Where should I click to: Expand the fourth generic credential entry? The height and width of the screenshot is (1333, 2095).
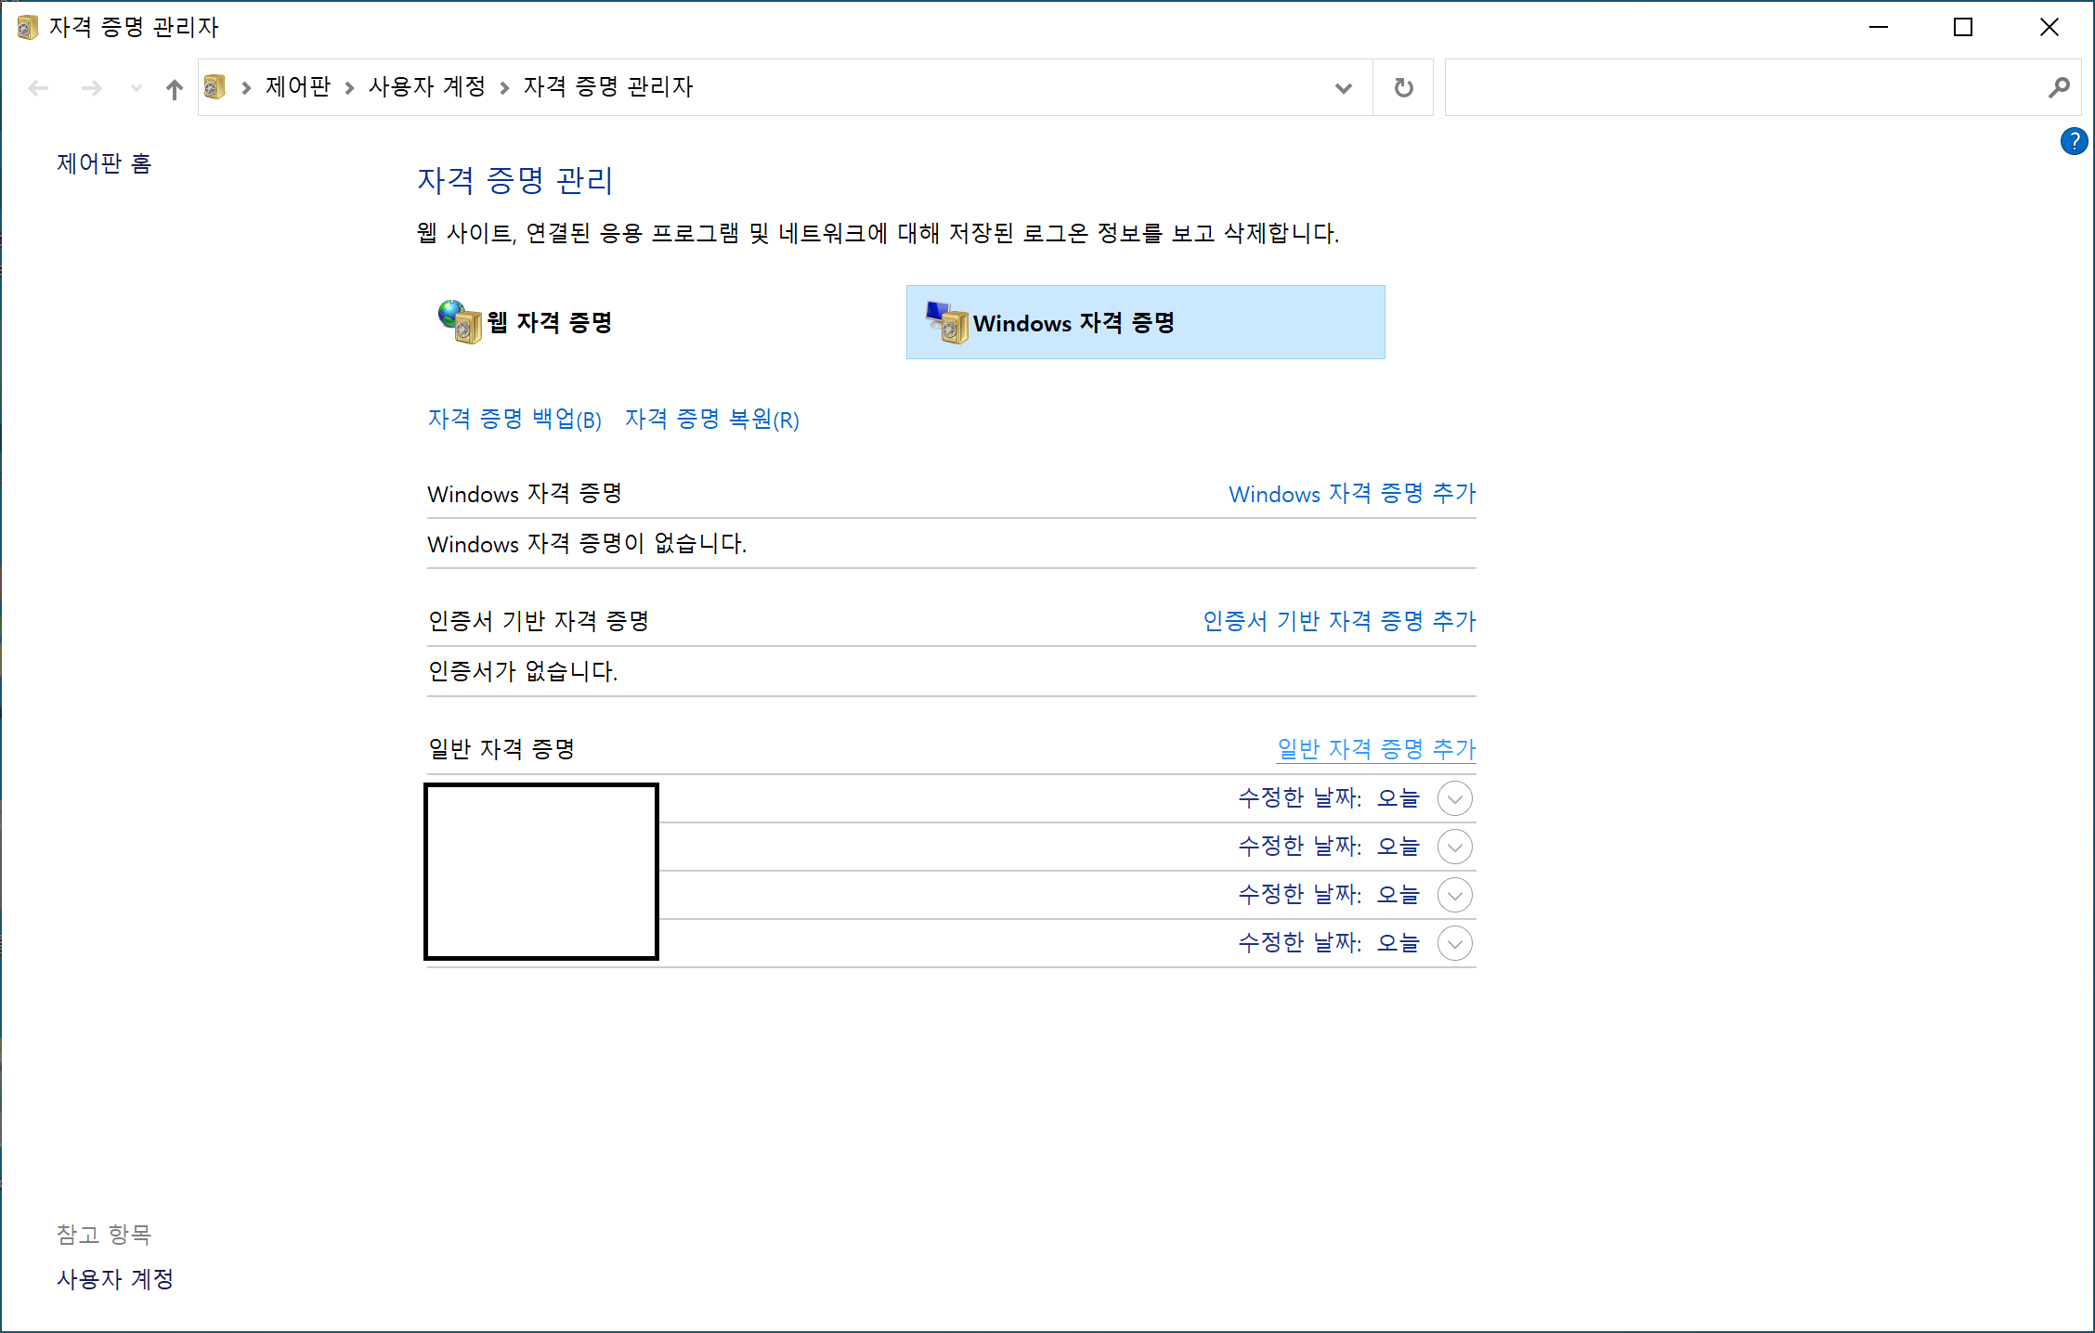click(x=1454, y=943)
